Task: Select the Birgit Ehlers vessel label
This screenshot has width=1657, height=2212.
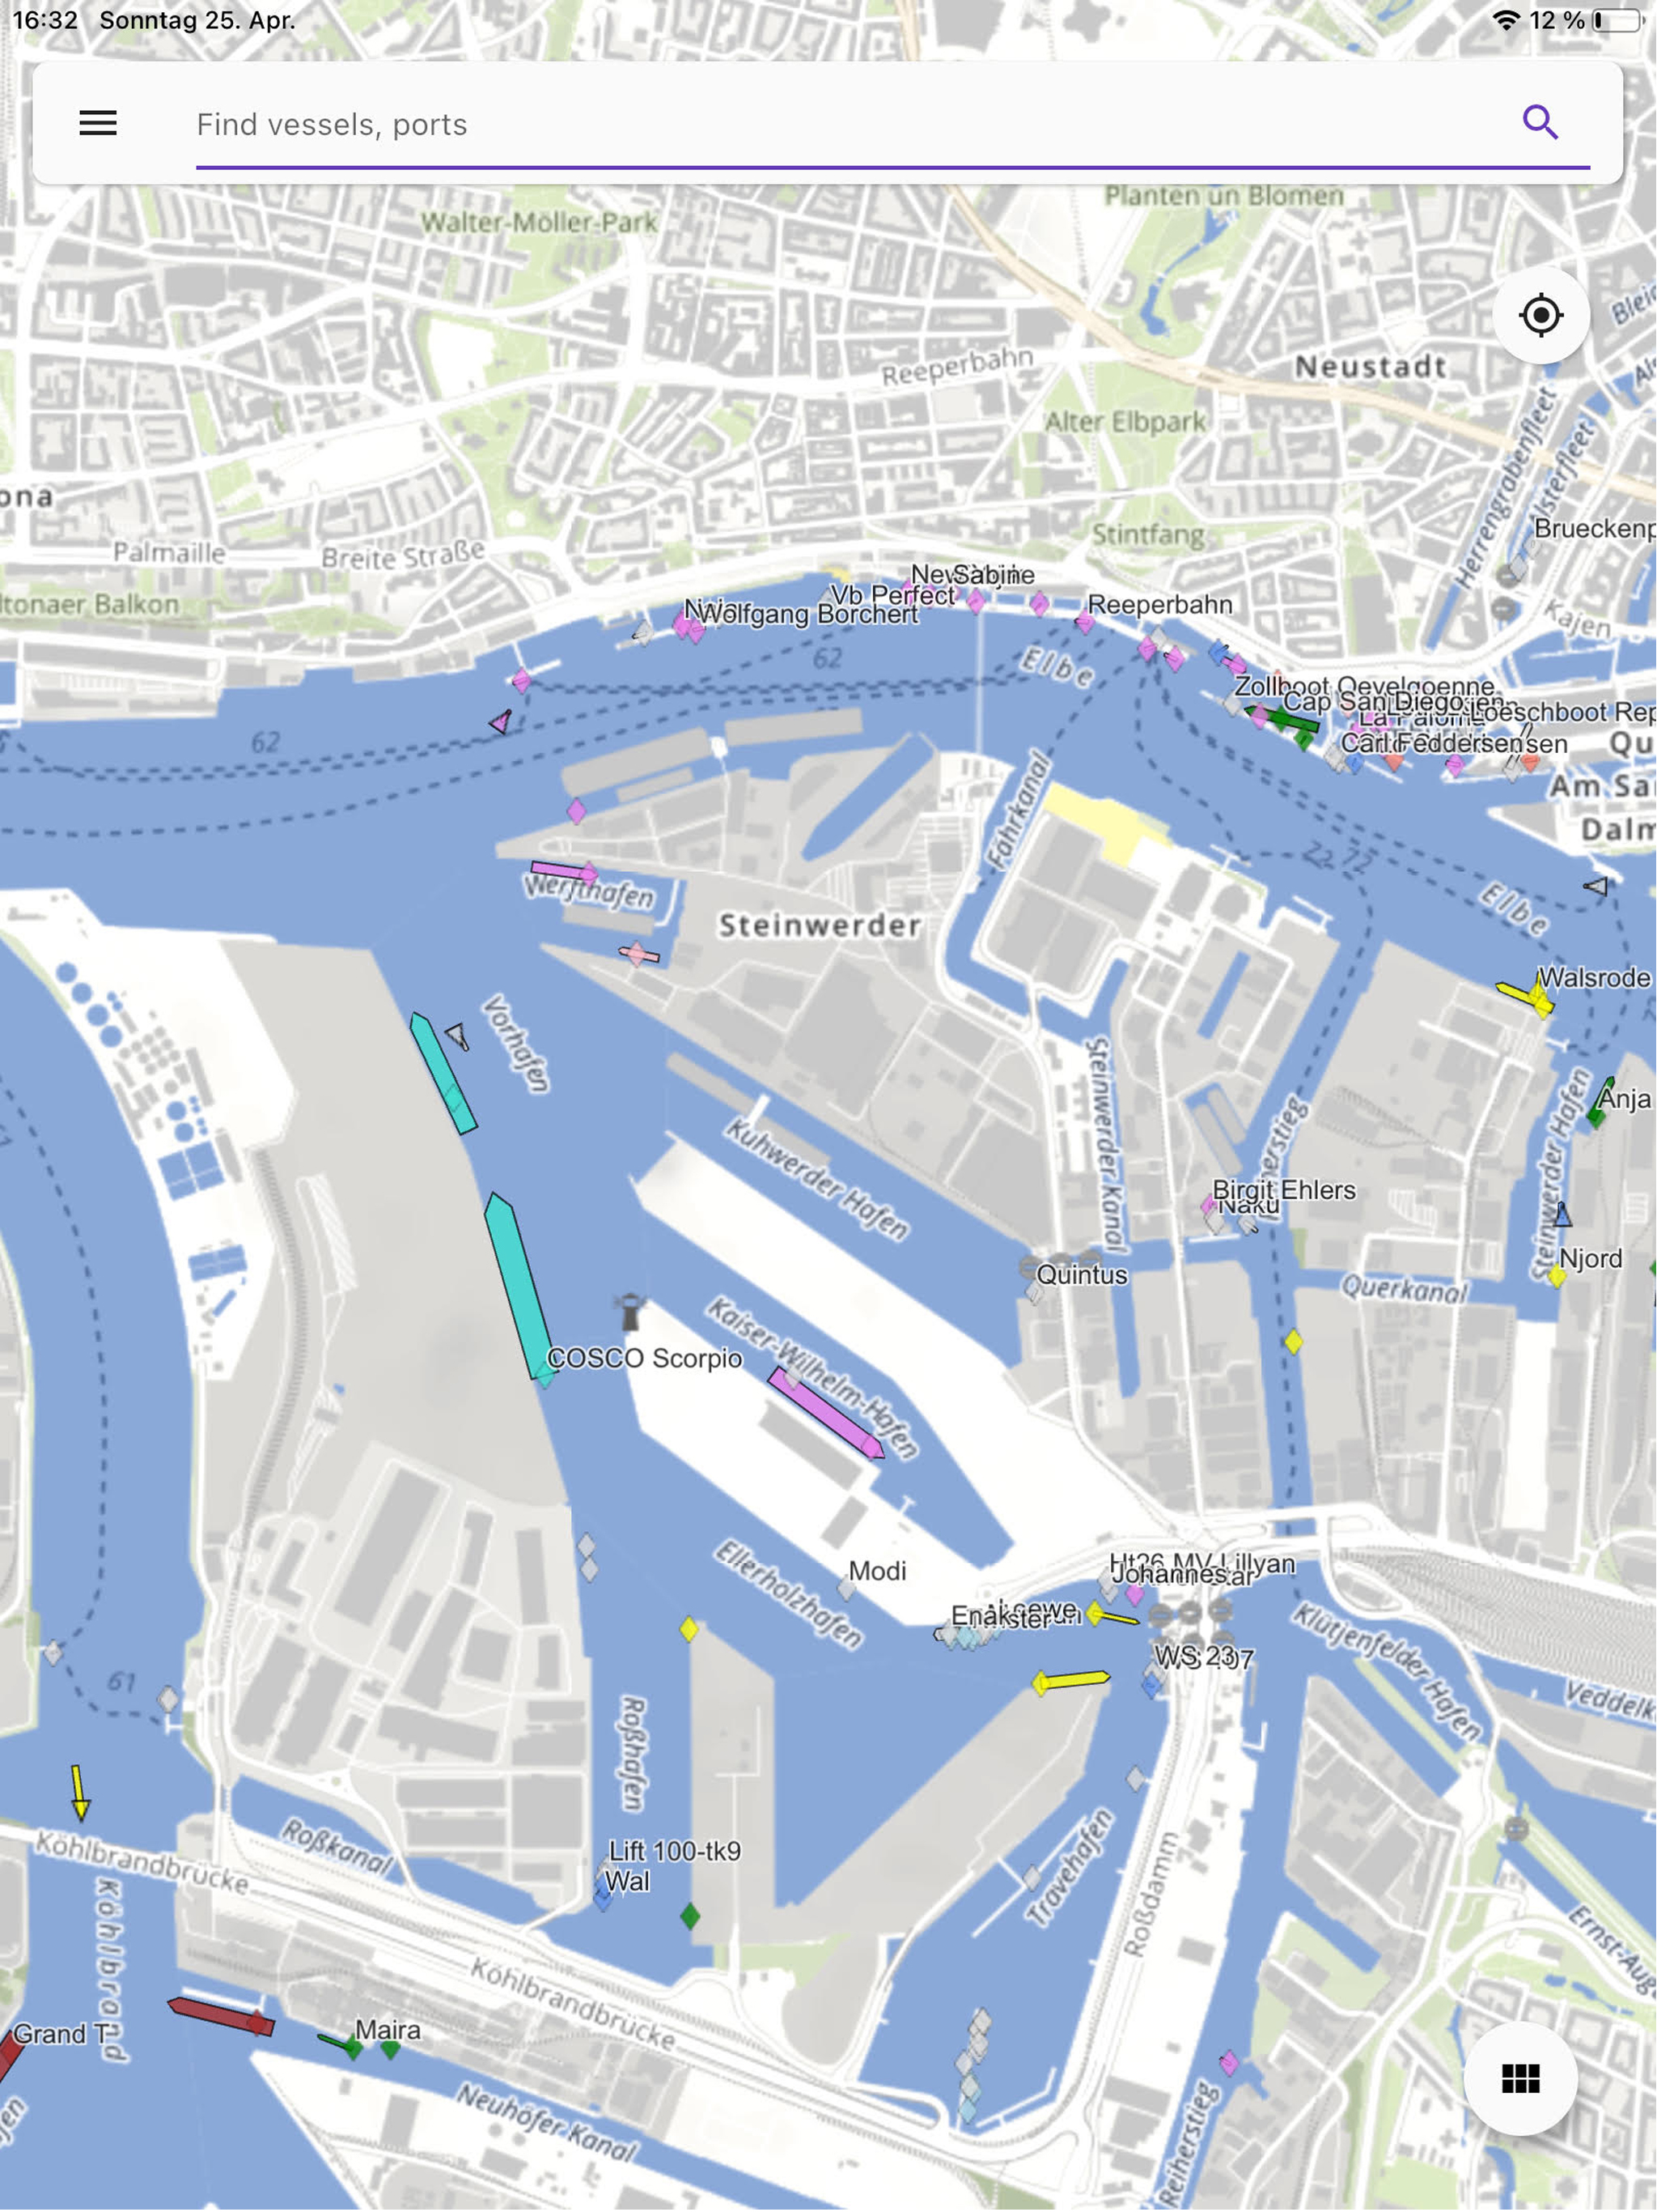Action: click(1283, 1189)
